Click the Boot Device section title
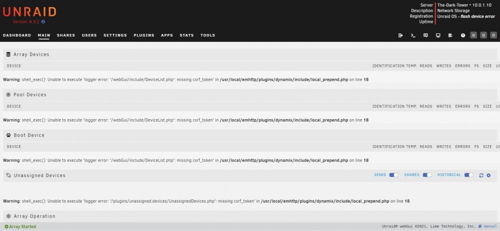 [x=29, y=135]
